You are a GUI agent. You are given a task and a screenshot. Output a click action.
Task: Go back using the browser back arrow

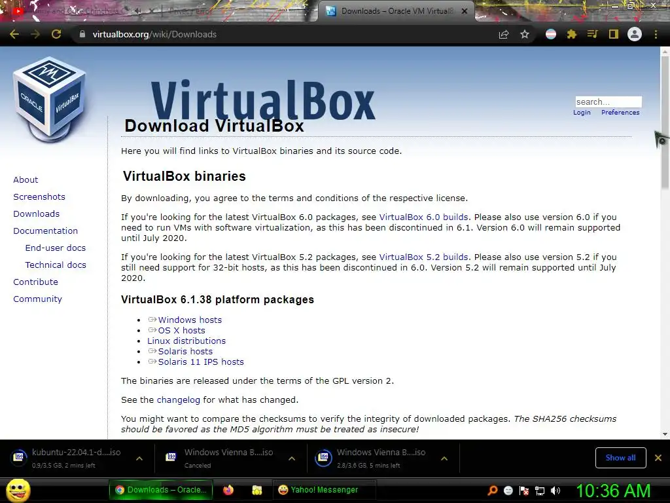(14, 34)
